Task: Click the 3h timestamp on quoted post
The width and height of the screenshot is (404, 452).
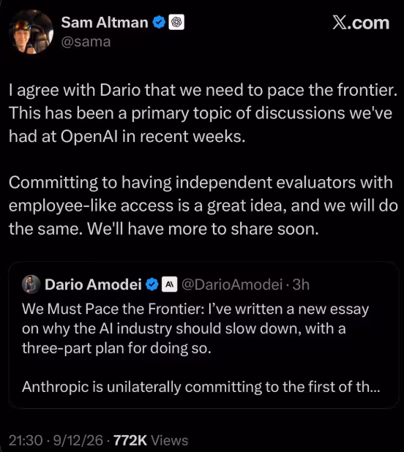Action: 301,285
